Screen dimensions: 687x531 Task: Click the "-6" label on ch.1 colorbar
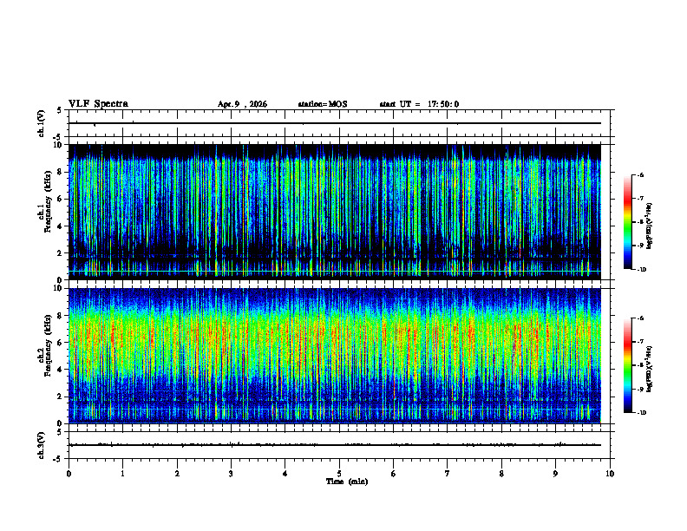tap(640, 174)
